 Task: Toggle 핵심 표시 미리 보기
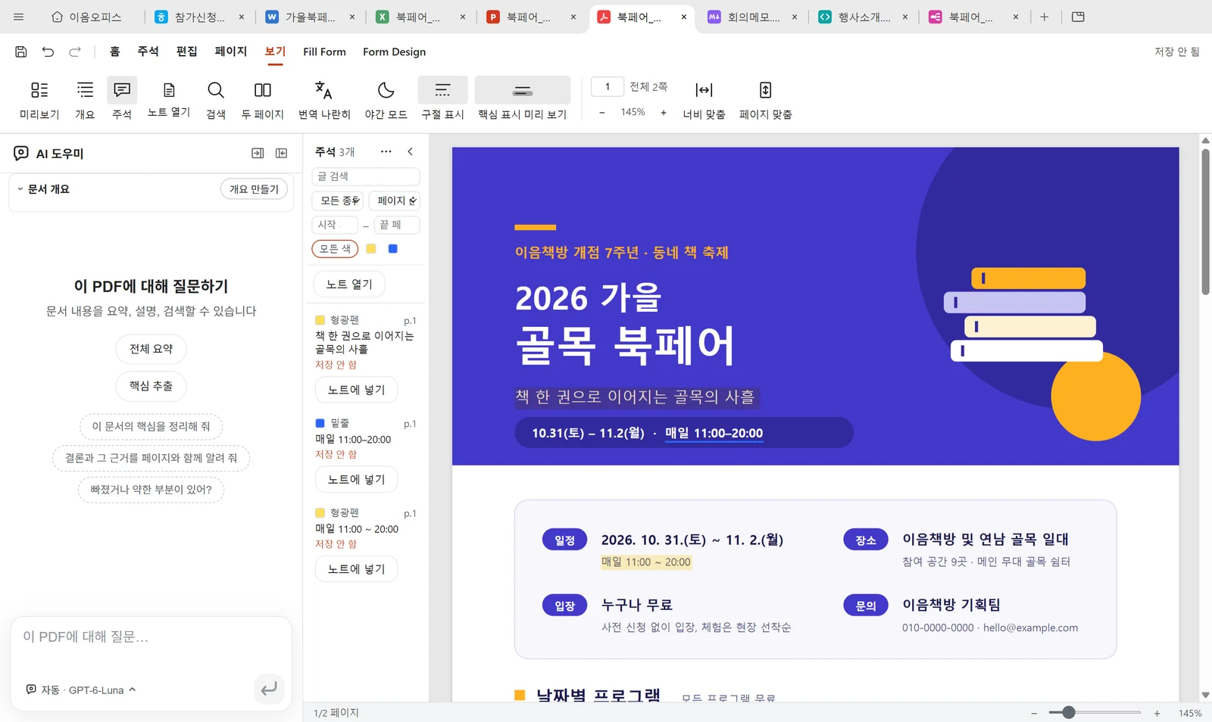522,99
